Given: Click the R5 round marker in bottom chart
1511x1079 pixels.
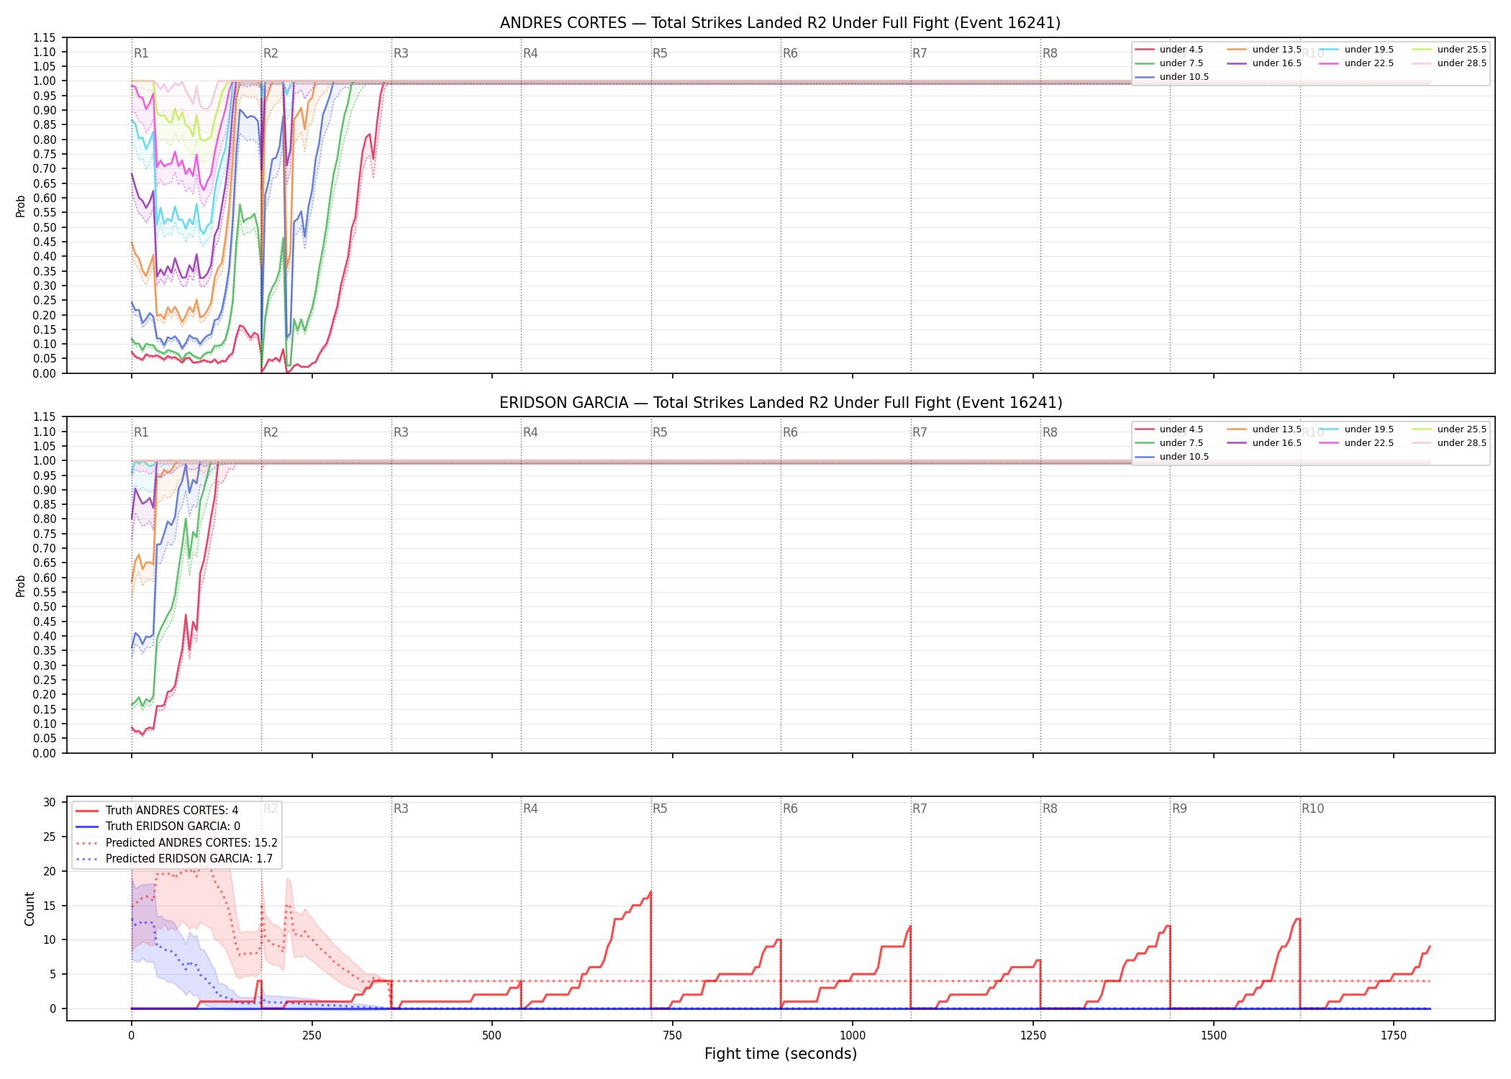Looking at the screenshot, I should 660,809.
